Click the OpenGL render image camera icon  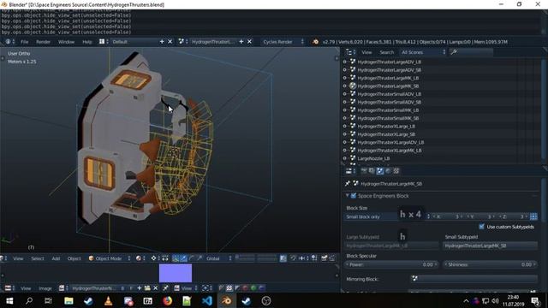click(x=325, y=258)
